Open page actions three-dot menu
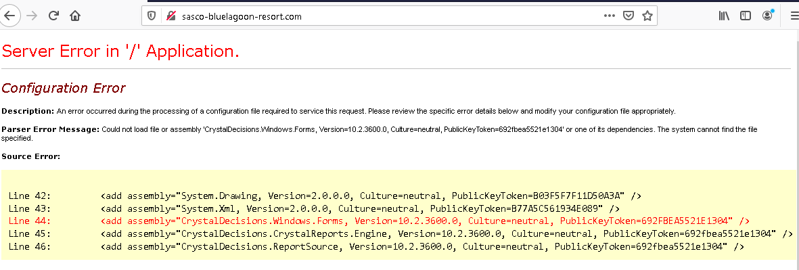The width and height of the screenshot is (799, 270). [610, 16]
